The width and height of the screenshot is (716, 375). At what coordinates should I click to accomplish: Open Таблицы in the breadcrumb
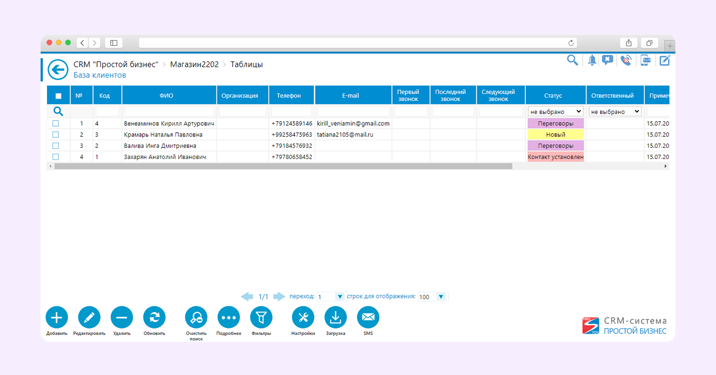click(246, 64)
